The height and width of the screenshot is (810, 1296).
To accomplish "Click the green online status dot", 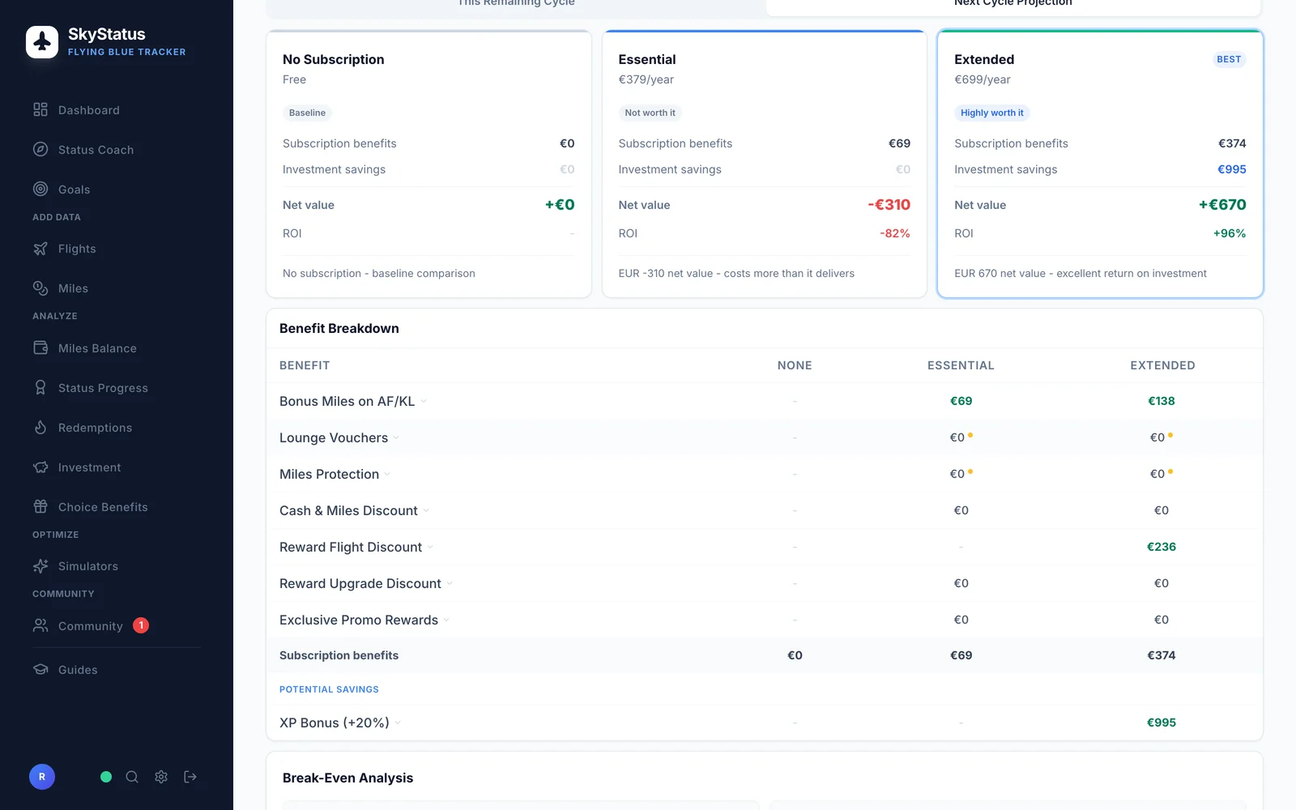I will [x=106, y=777].
